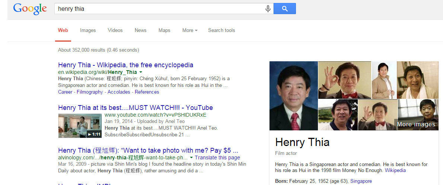The image size is (443, 185).
Task: Open the YouTube MUST WATCH result title
Action: (136, 108)
